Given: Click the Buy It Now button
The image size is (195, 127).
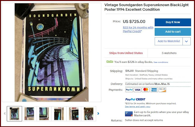Looking at the screenshot, I should [x=173, y=22].
